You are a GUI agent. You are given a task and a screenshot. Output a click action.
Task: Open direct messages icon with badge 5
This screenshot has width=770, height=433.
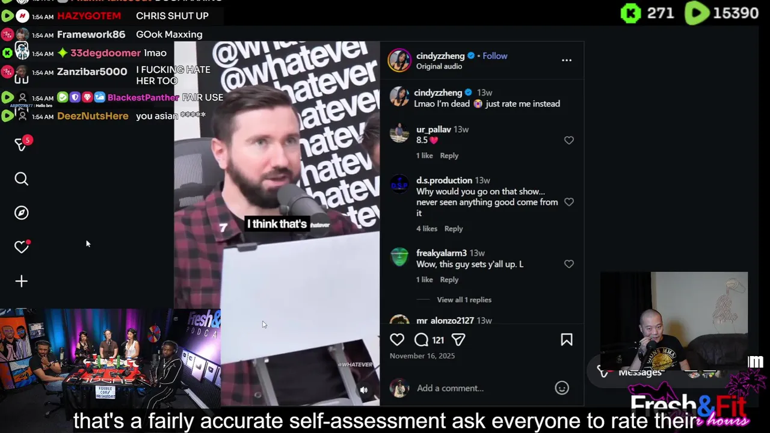point(22,144)
